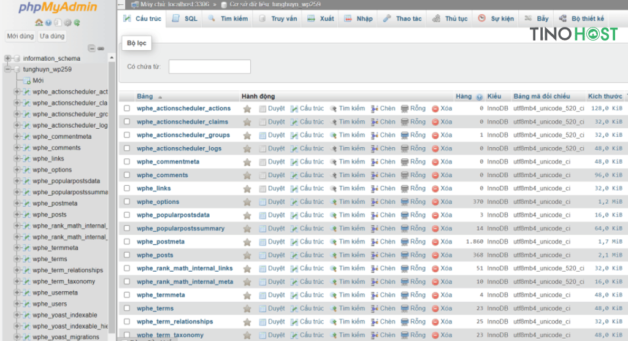Click Ưa dùng favorites button

pos(52,36)
